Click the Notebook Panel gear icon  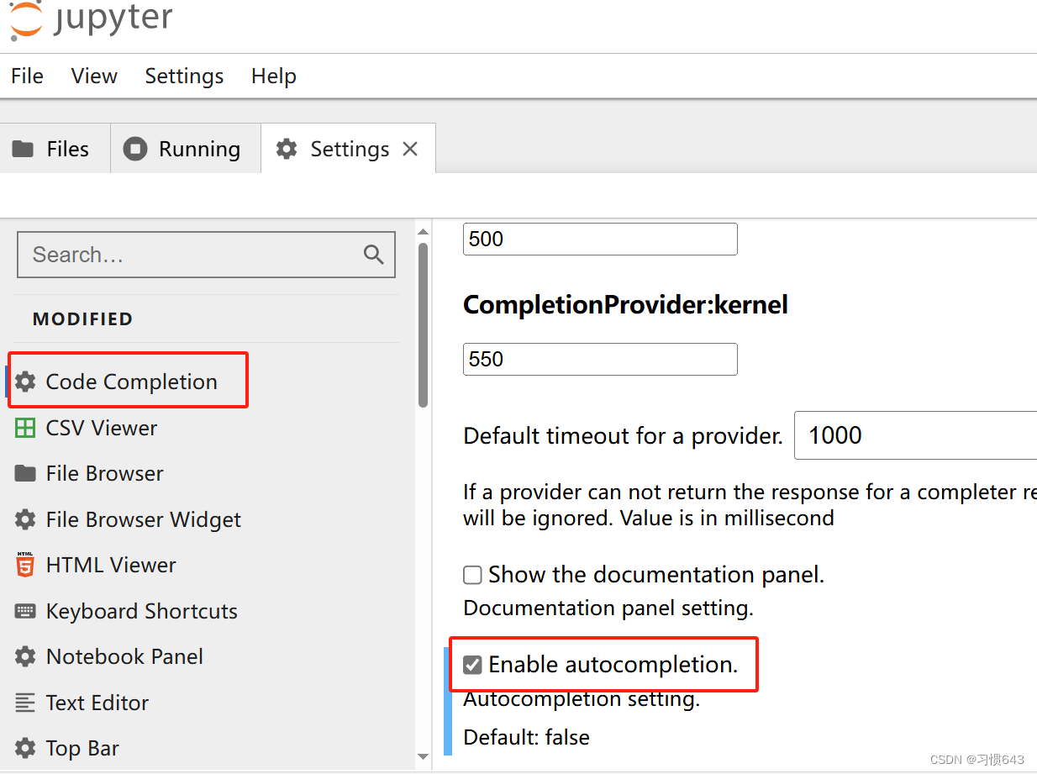click(25, 656)
